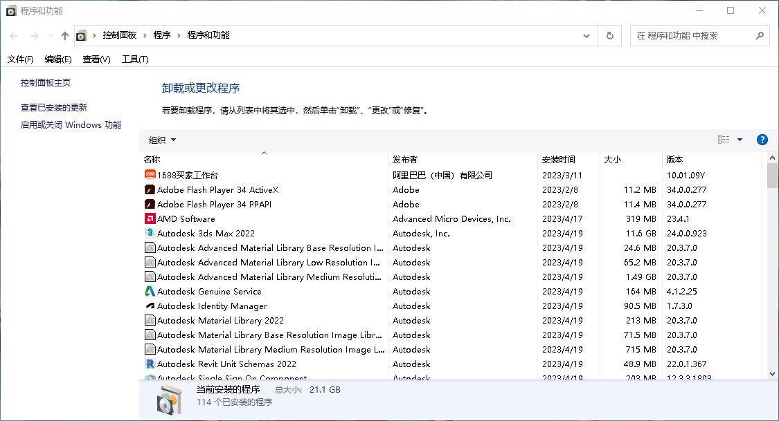779x421 pixels.
Task: Open the blue help question mark
Action: click(762, 139)
